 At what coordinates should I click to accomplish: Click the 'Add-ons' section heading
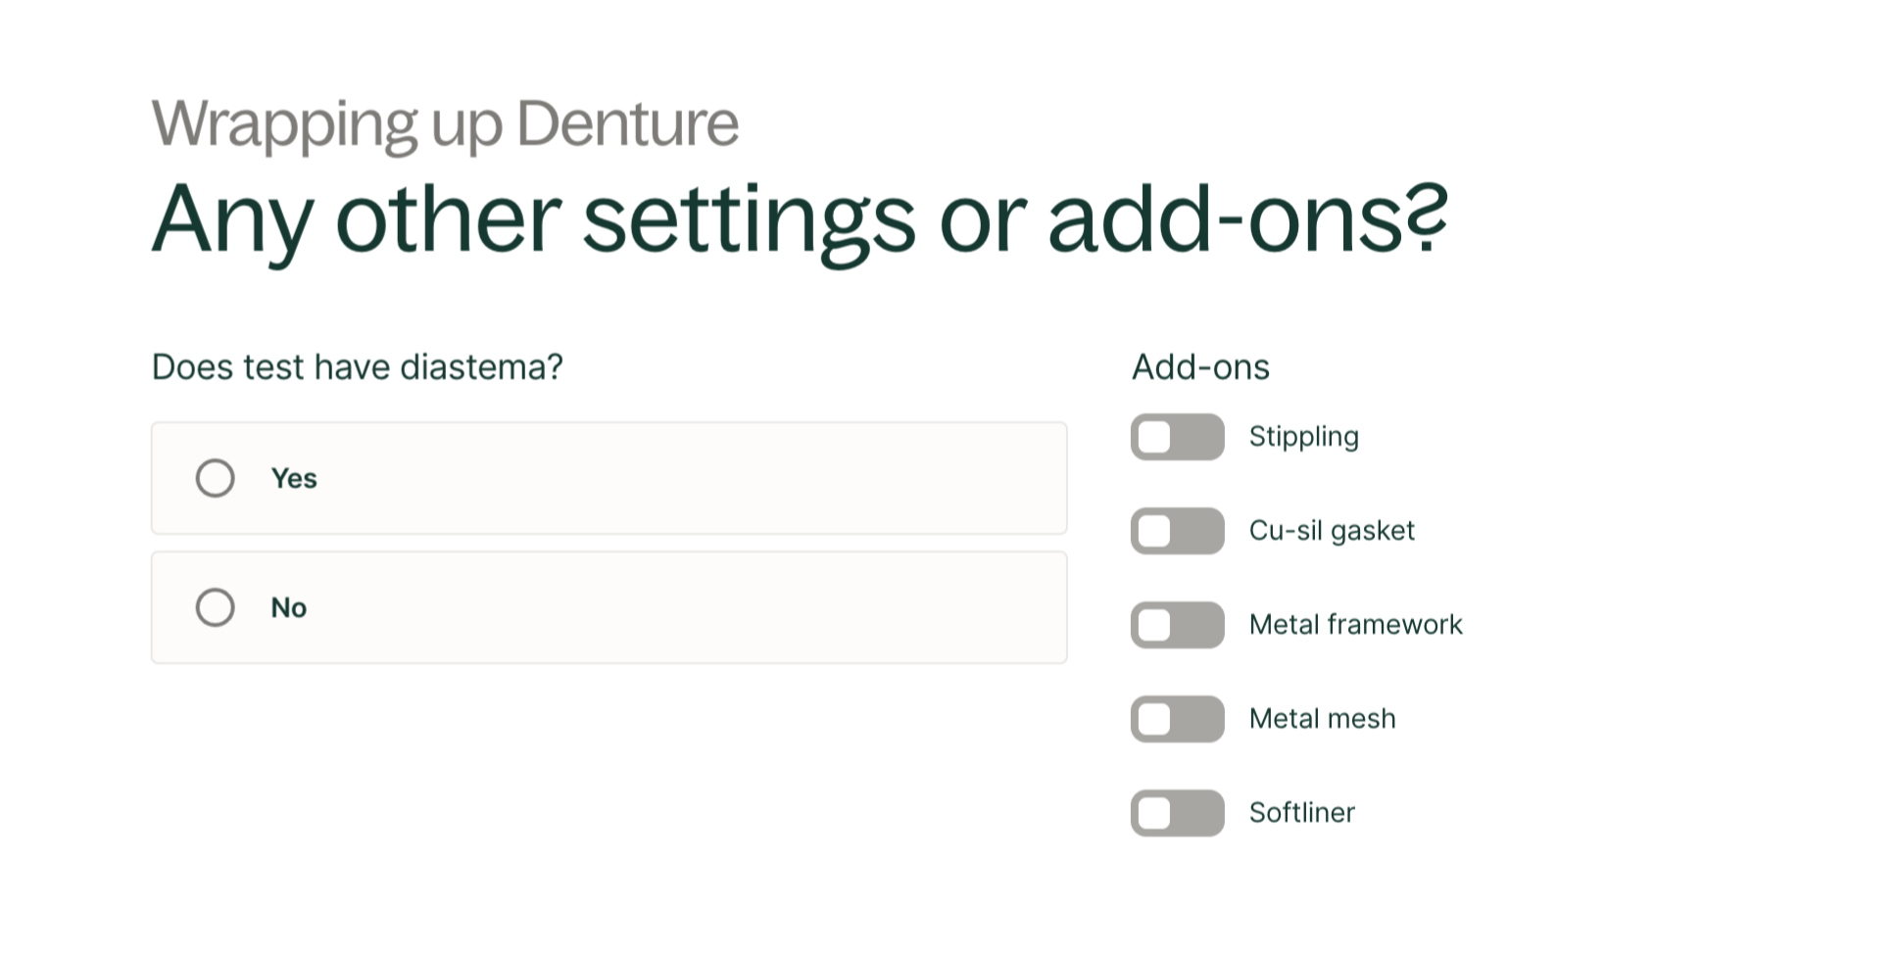[1200, 367]
